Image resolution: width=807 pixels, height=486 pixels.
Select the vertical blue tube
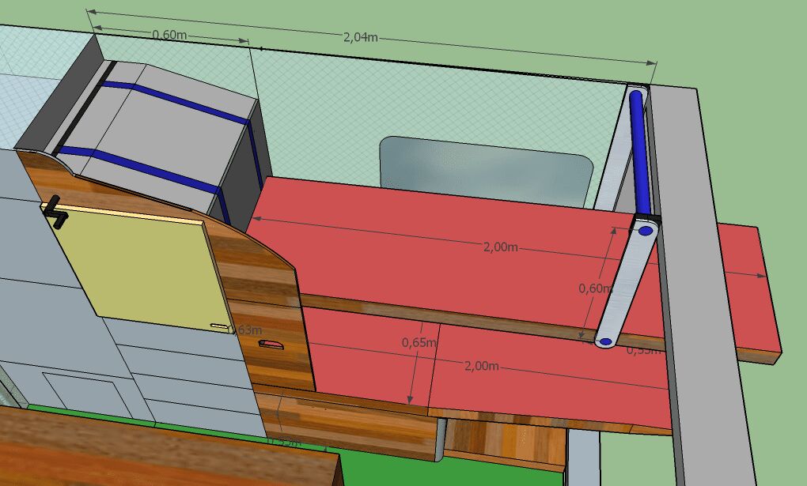pyautogui.click(x=639, y=152)
